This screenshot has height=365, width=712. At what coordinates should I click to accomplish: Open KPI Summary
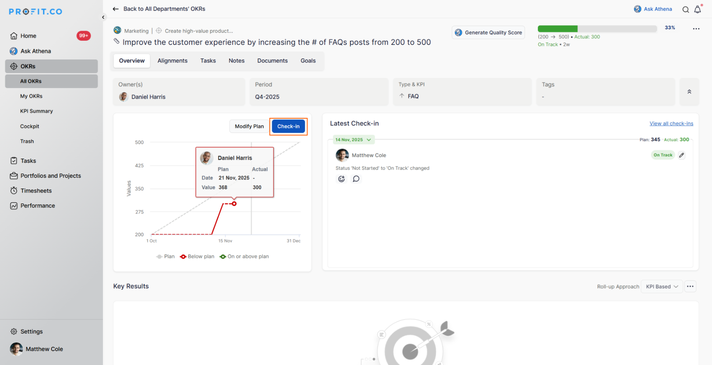click(x=36, y=111)
